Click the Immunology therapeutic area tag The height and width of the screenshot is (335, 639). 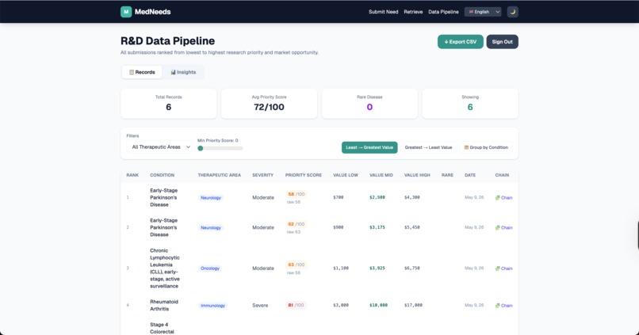[x=212, y=305]
